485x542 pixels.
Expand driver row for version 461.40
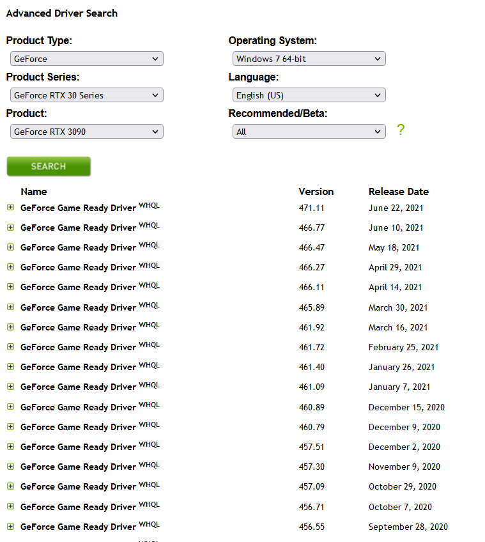pyautogui.click(x=11, y=366)
